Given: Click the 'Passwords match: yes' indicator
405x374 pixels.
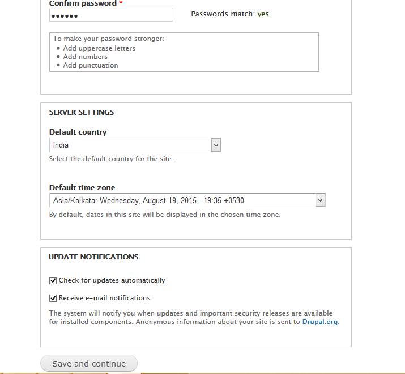Looking at the screenshot, I should point(230,14).
